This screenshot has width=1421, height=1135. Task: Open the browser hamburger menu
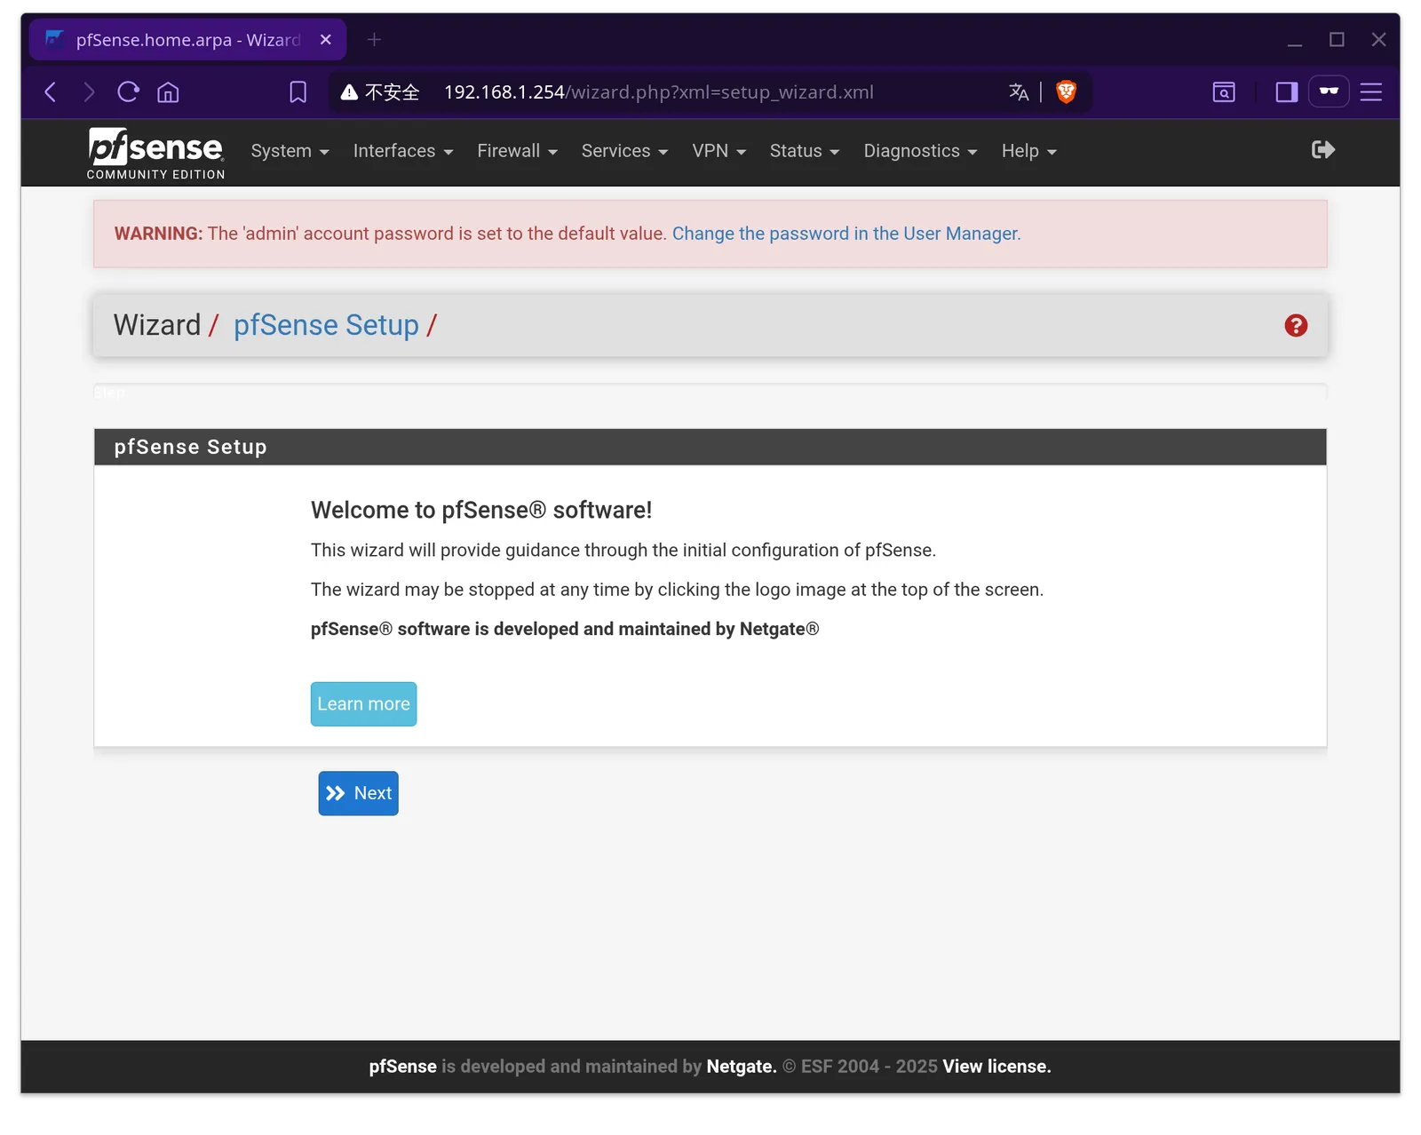tap(1371, 92)
